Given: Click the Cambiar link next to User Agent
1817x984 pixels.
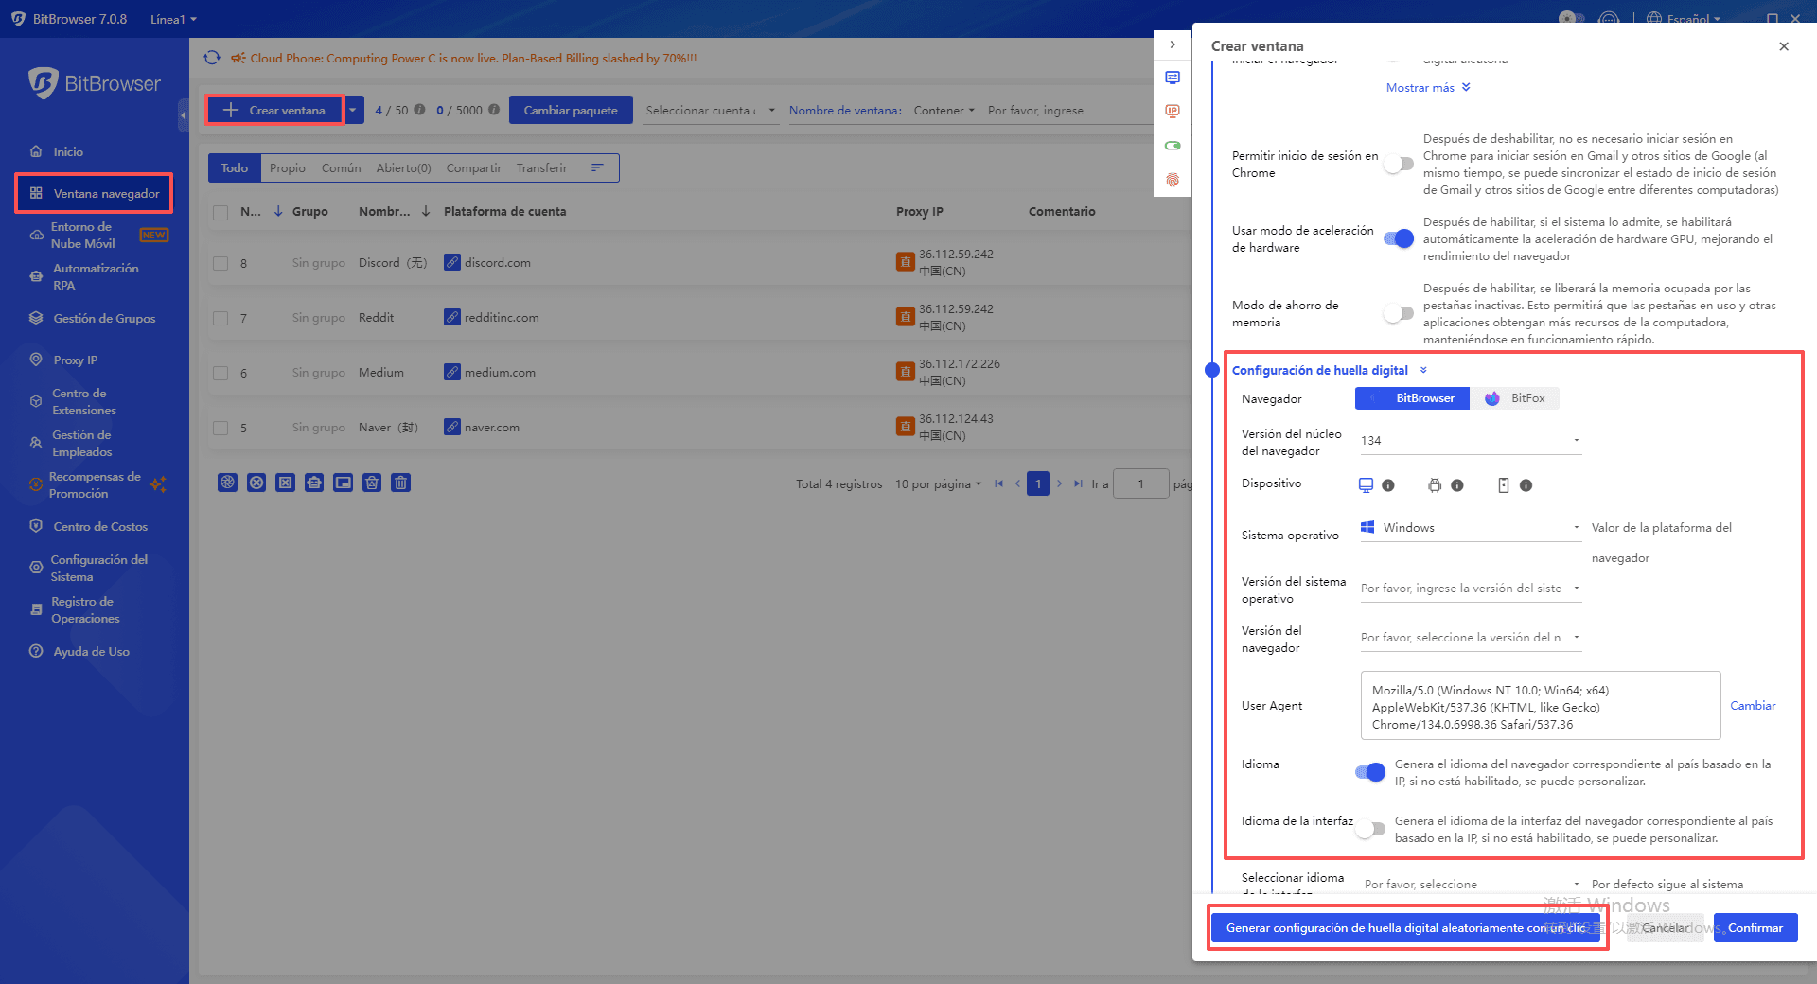Looking at the screenshot, I should click(x=1753, y=705).
